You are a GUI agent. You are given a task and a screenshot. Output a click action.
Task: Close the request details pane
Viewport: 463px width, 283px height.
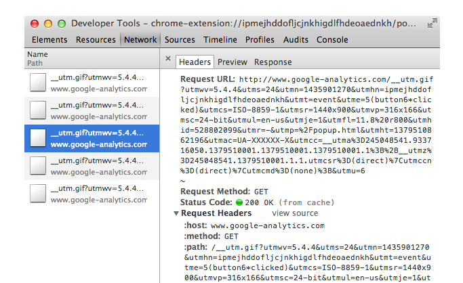168,58
